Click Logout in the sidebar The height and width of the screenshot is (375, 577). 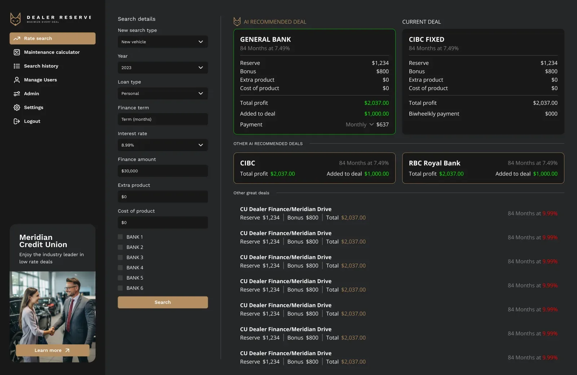pyautogui.click(x=53, y=121)
